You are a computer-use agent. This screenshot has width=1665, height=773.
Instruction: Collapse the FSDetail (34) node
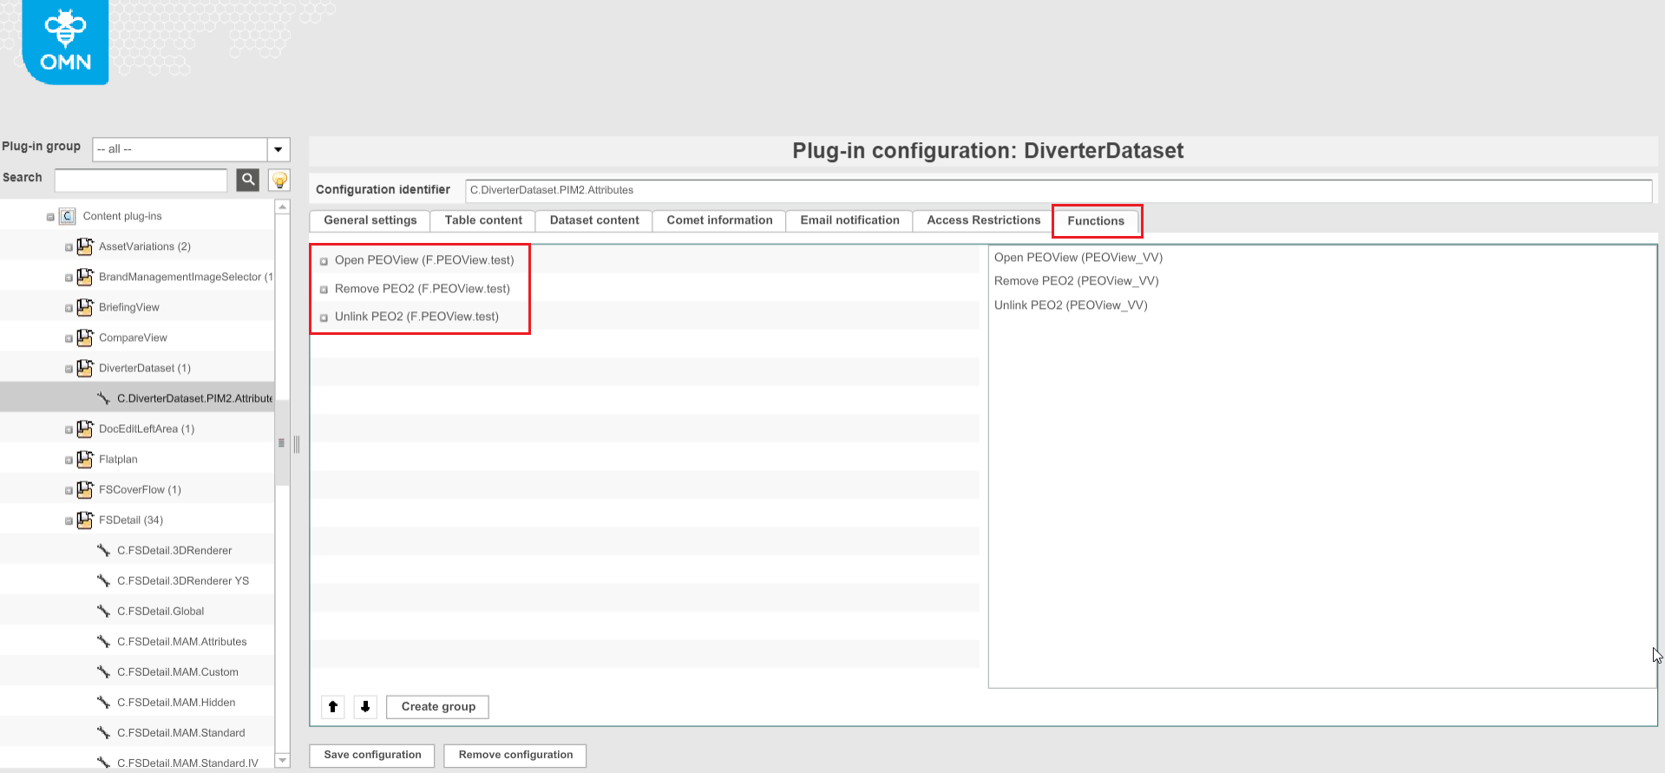click(69, 521)
